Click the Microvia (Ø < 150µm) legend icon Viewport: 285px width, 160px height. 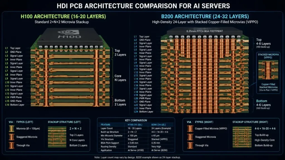coord(11,128)
